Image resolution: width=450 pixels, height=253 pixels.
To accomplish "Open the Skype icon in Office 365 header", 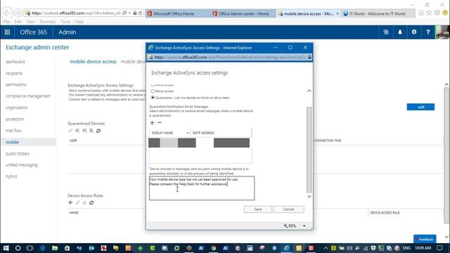I will 386,32.
